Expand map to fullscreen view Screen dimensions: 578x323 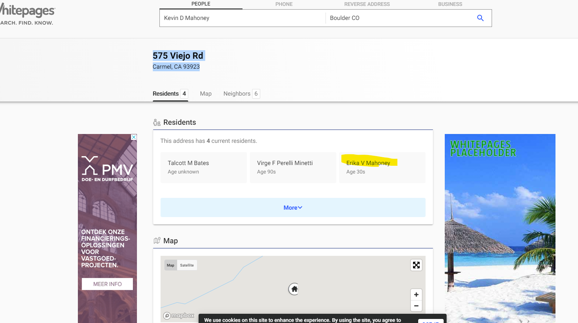[x=416, y=265]
